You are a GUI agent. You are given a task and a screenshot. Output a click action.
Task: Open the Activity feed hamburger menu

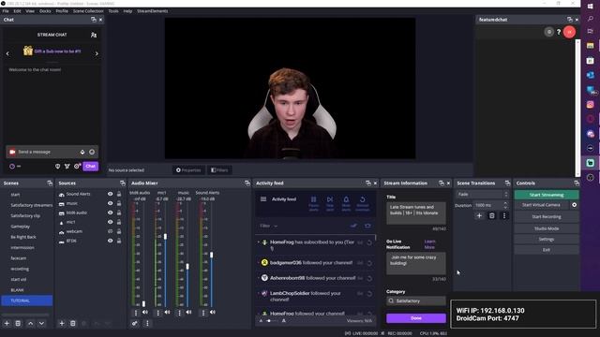(263, 199)
